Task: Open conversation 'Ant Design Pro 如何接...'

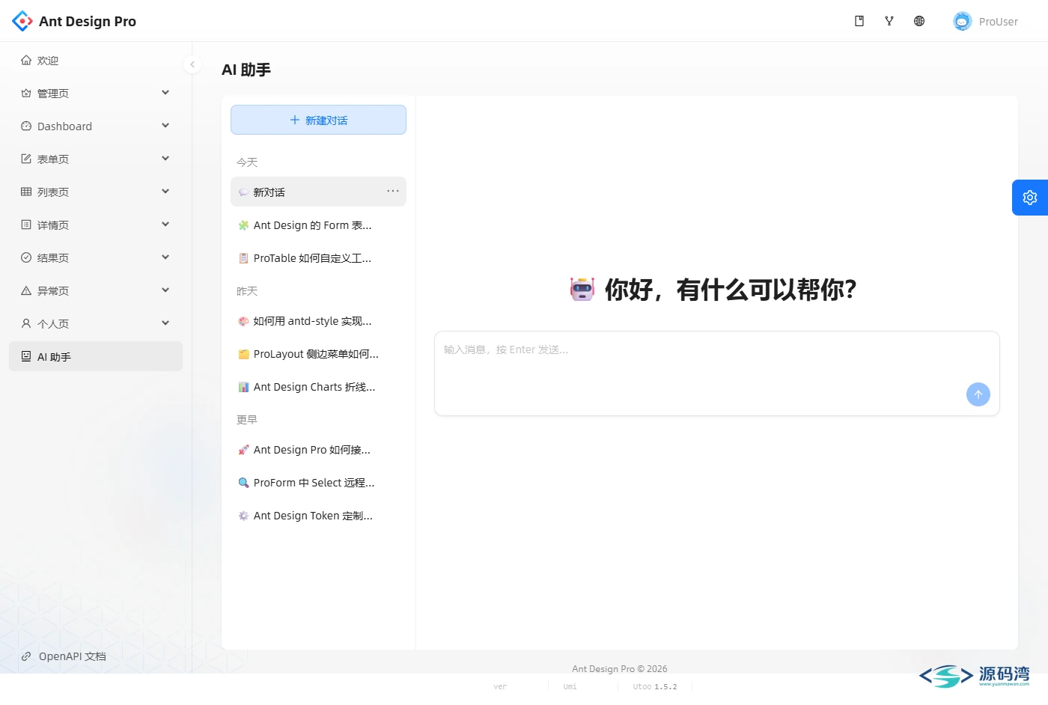Action: point(318,450)
